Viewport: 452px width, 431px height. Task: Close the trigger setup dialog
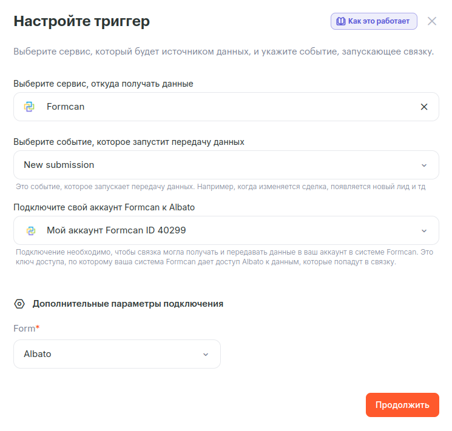tap(432, 21)
